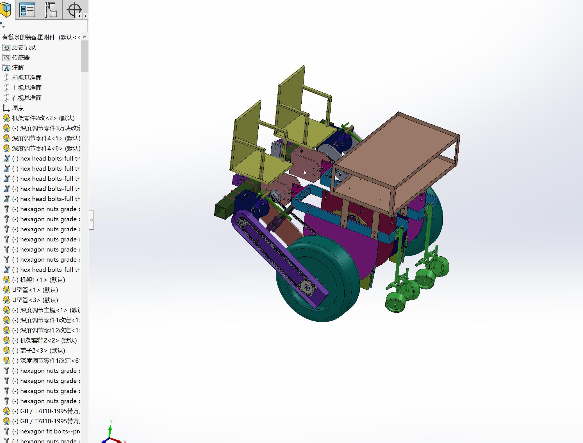The width and height of the screenshot is (583, 443).
Task: Collapse the side panel with splitter handle
Action: pyautogui.click(x=91, y=220)
